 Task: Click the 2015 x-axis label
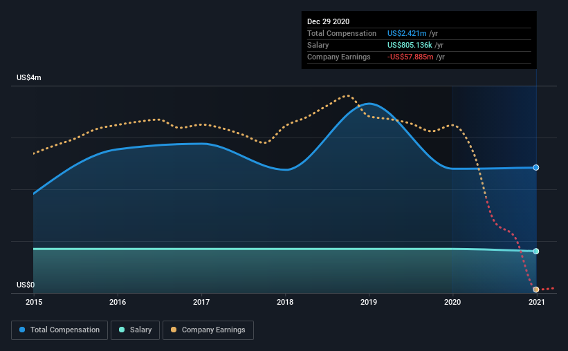pyautogui.click(x=34, y=302)
